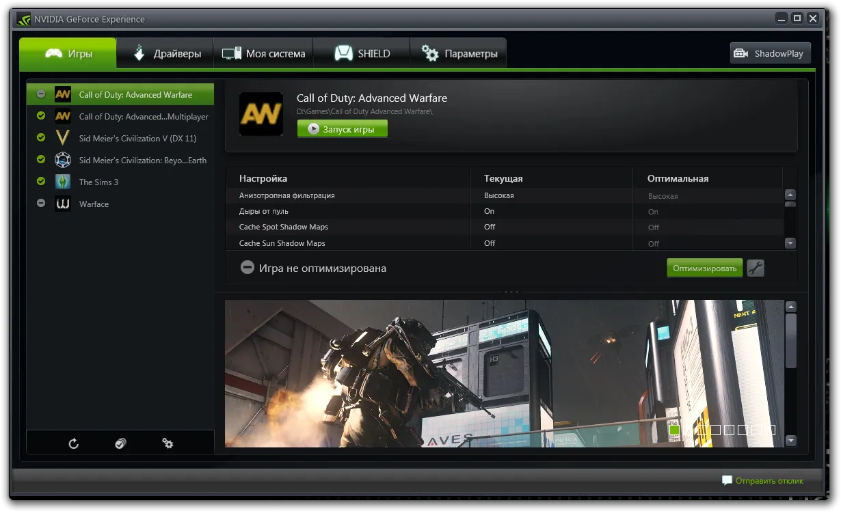The width and height of the screenshot is (841, 513).
Task: Click the Warface game icon
Action: pos(63,204)
